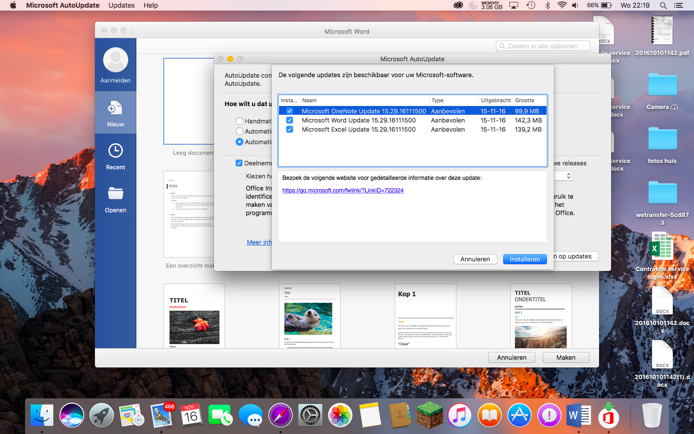Open Mail app with 466 badge
This screenshot has height=434, width=694.
[161, 415]
